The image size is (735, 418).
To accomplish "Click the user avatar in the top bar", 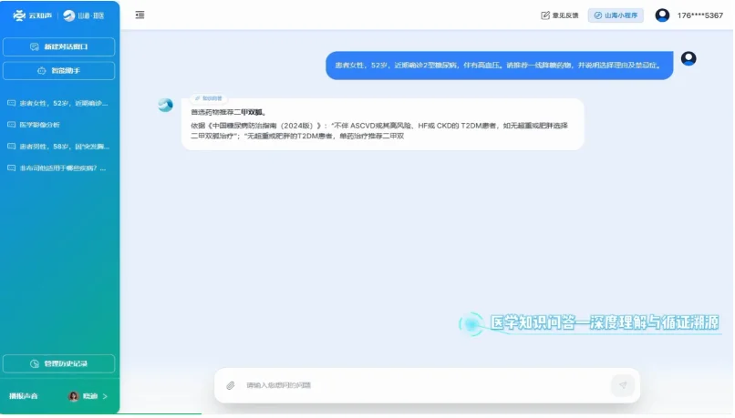I will click(662, 15).
